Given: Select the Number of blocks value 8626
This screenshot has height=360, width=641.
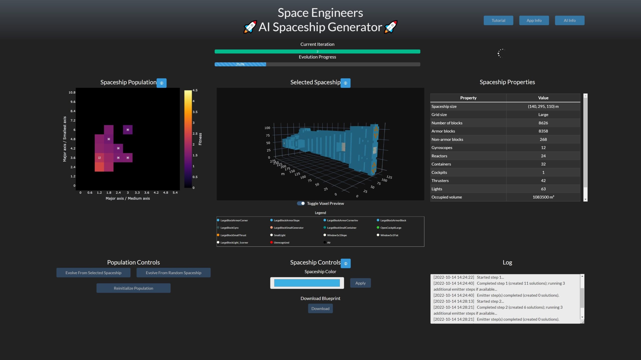Looking at the screenshot, I should tap(543, 123).
